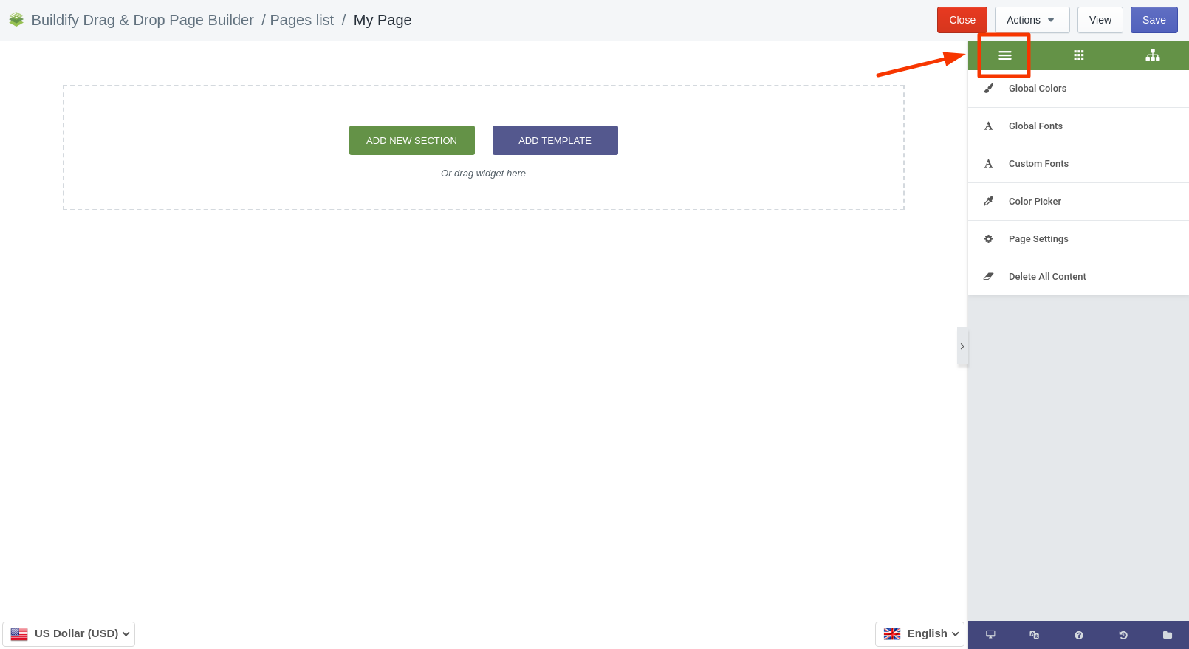The width and height of the screenshot is (1189, 649).
Task: Open the hamburger menu tab in panel
Action: [x=1004, y=55]
